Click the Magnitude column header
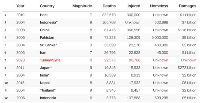The height and width of the screenshot is (103, 200). [82, 6]
